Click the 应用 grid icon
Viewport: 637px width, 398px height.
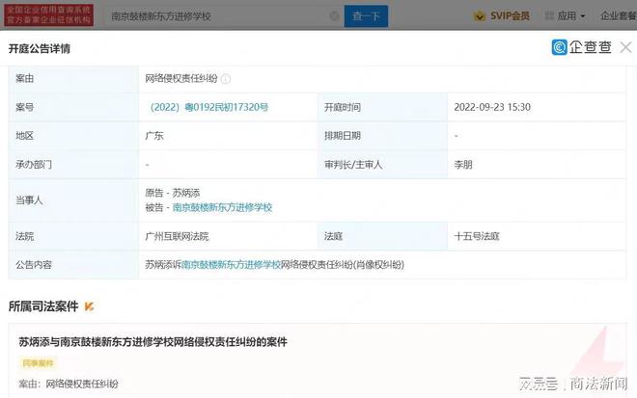[549, 15]
